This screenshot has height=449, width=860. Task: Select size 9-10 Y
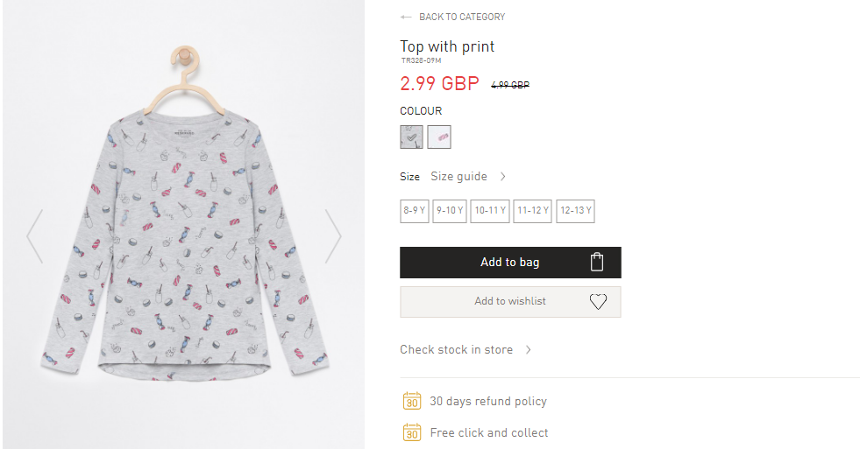450,211
